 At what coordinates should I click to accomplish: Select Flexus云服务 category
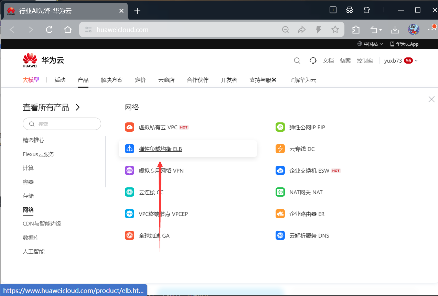39,154
